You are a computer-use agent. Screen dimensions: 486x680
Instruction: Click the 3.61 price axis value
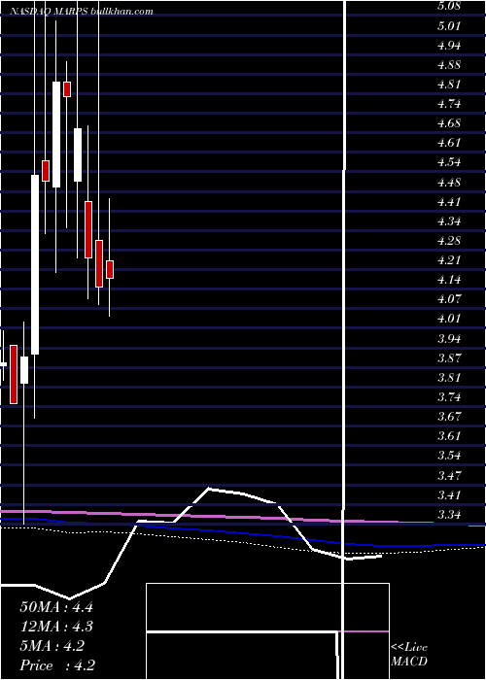point(449,436)
